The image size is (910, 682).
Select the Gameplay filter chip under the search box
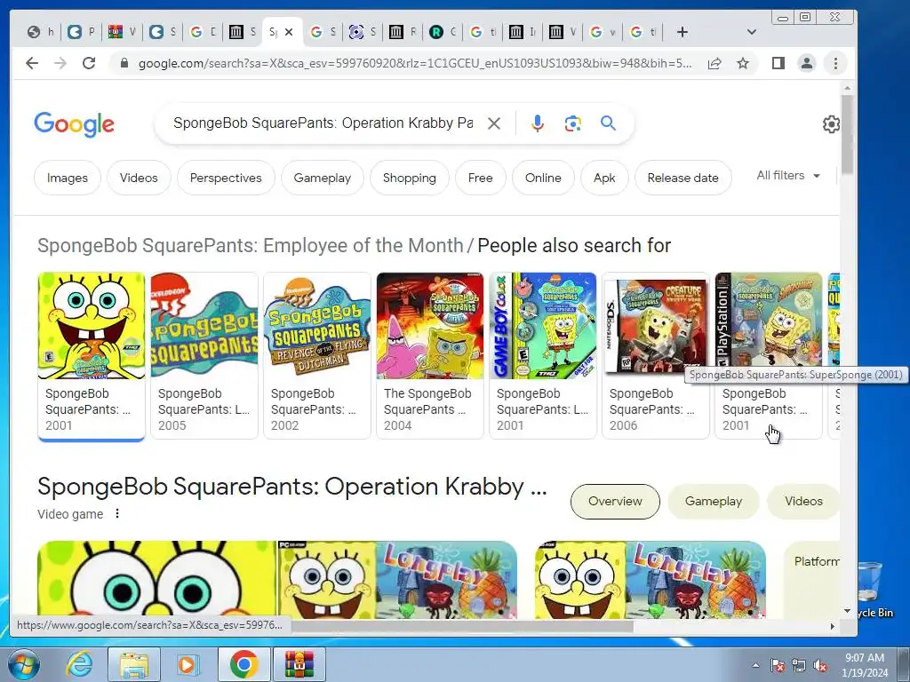pyautogui.click(x=322, y=178)
